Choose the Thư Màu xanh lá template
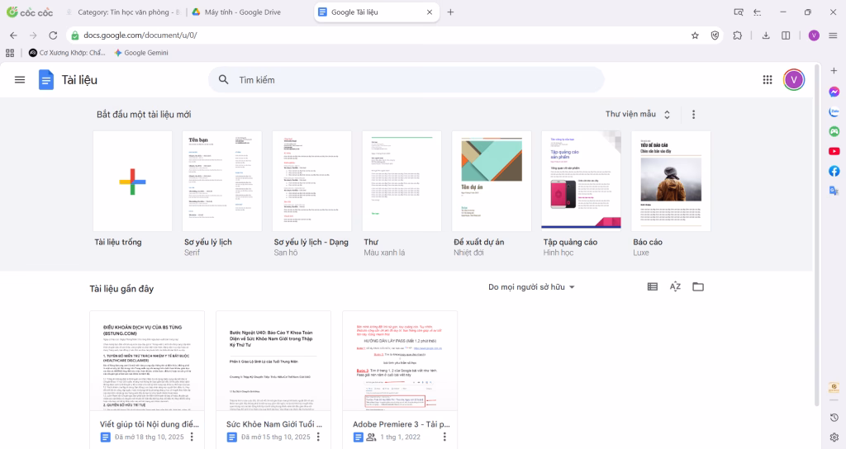 tap(402, 181)
